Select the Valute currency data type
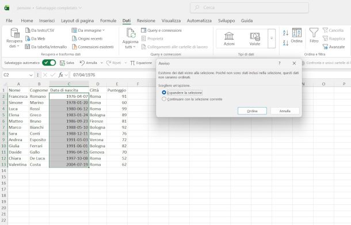This screenshot has height=225, width=351. (255, 39)
